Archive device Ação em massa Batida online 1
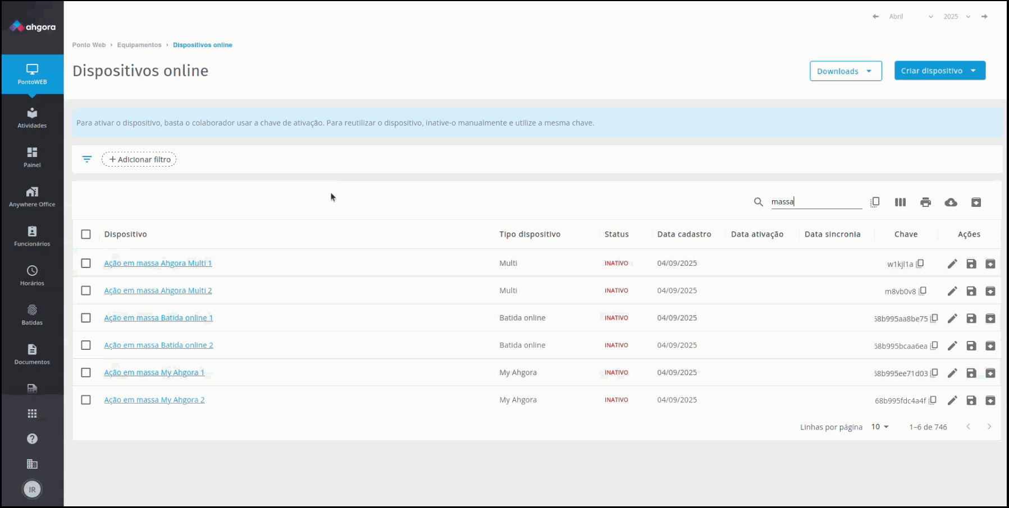1009x508 pixels. pos(990,318)
